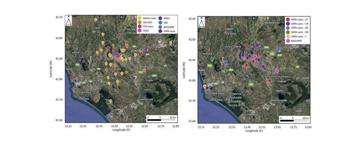The height and width of the screenshot is (146, 361).
Task: Click the yellow coastal marker on the right map
Action: tap(204, 86)
